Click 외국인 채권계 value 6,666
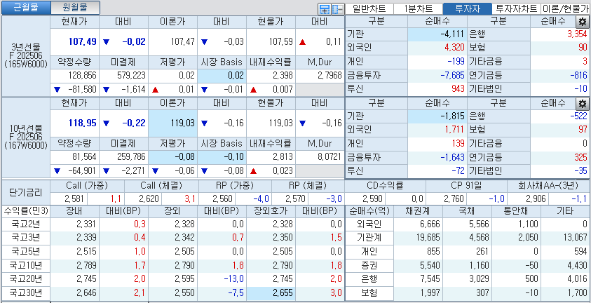Image resolution: width=591 pixels, height=303 pixels. tap(430, 224)
